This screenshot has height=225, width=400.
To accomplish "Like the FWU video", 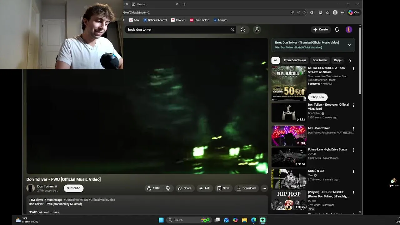I will [x=153, y=188].
